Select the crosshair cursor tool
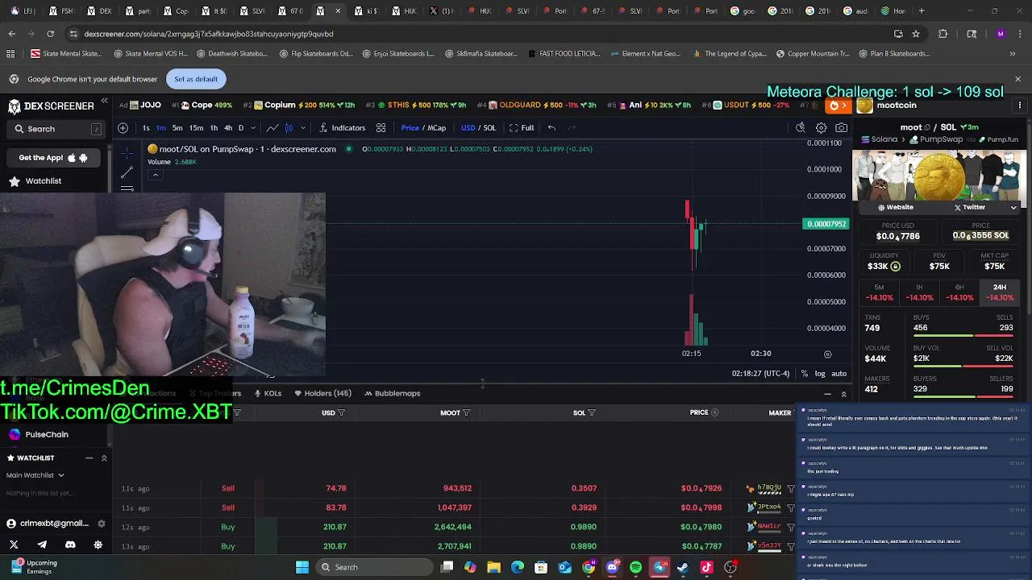 tap(127, 155)
